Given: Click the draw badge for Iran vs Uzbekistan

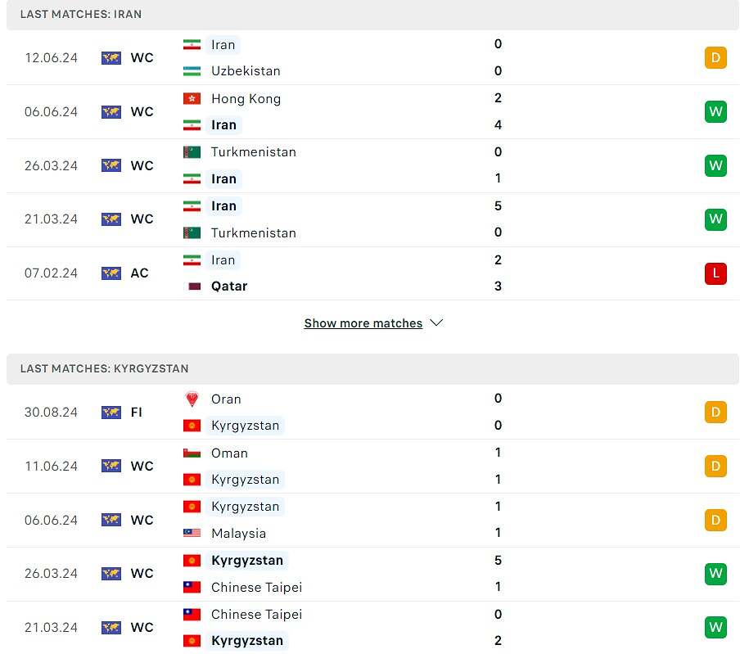Looking at the screenshot, I should [x=715, y=57].
